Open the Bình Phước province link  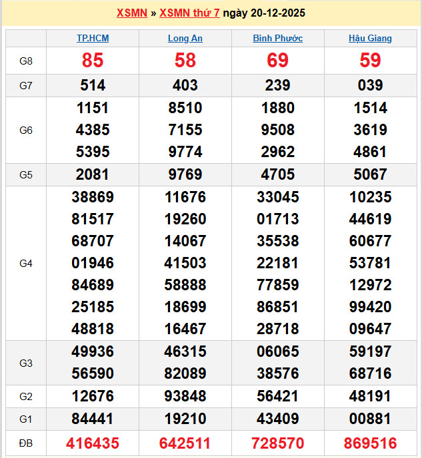click(x=278, y=39)
